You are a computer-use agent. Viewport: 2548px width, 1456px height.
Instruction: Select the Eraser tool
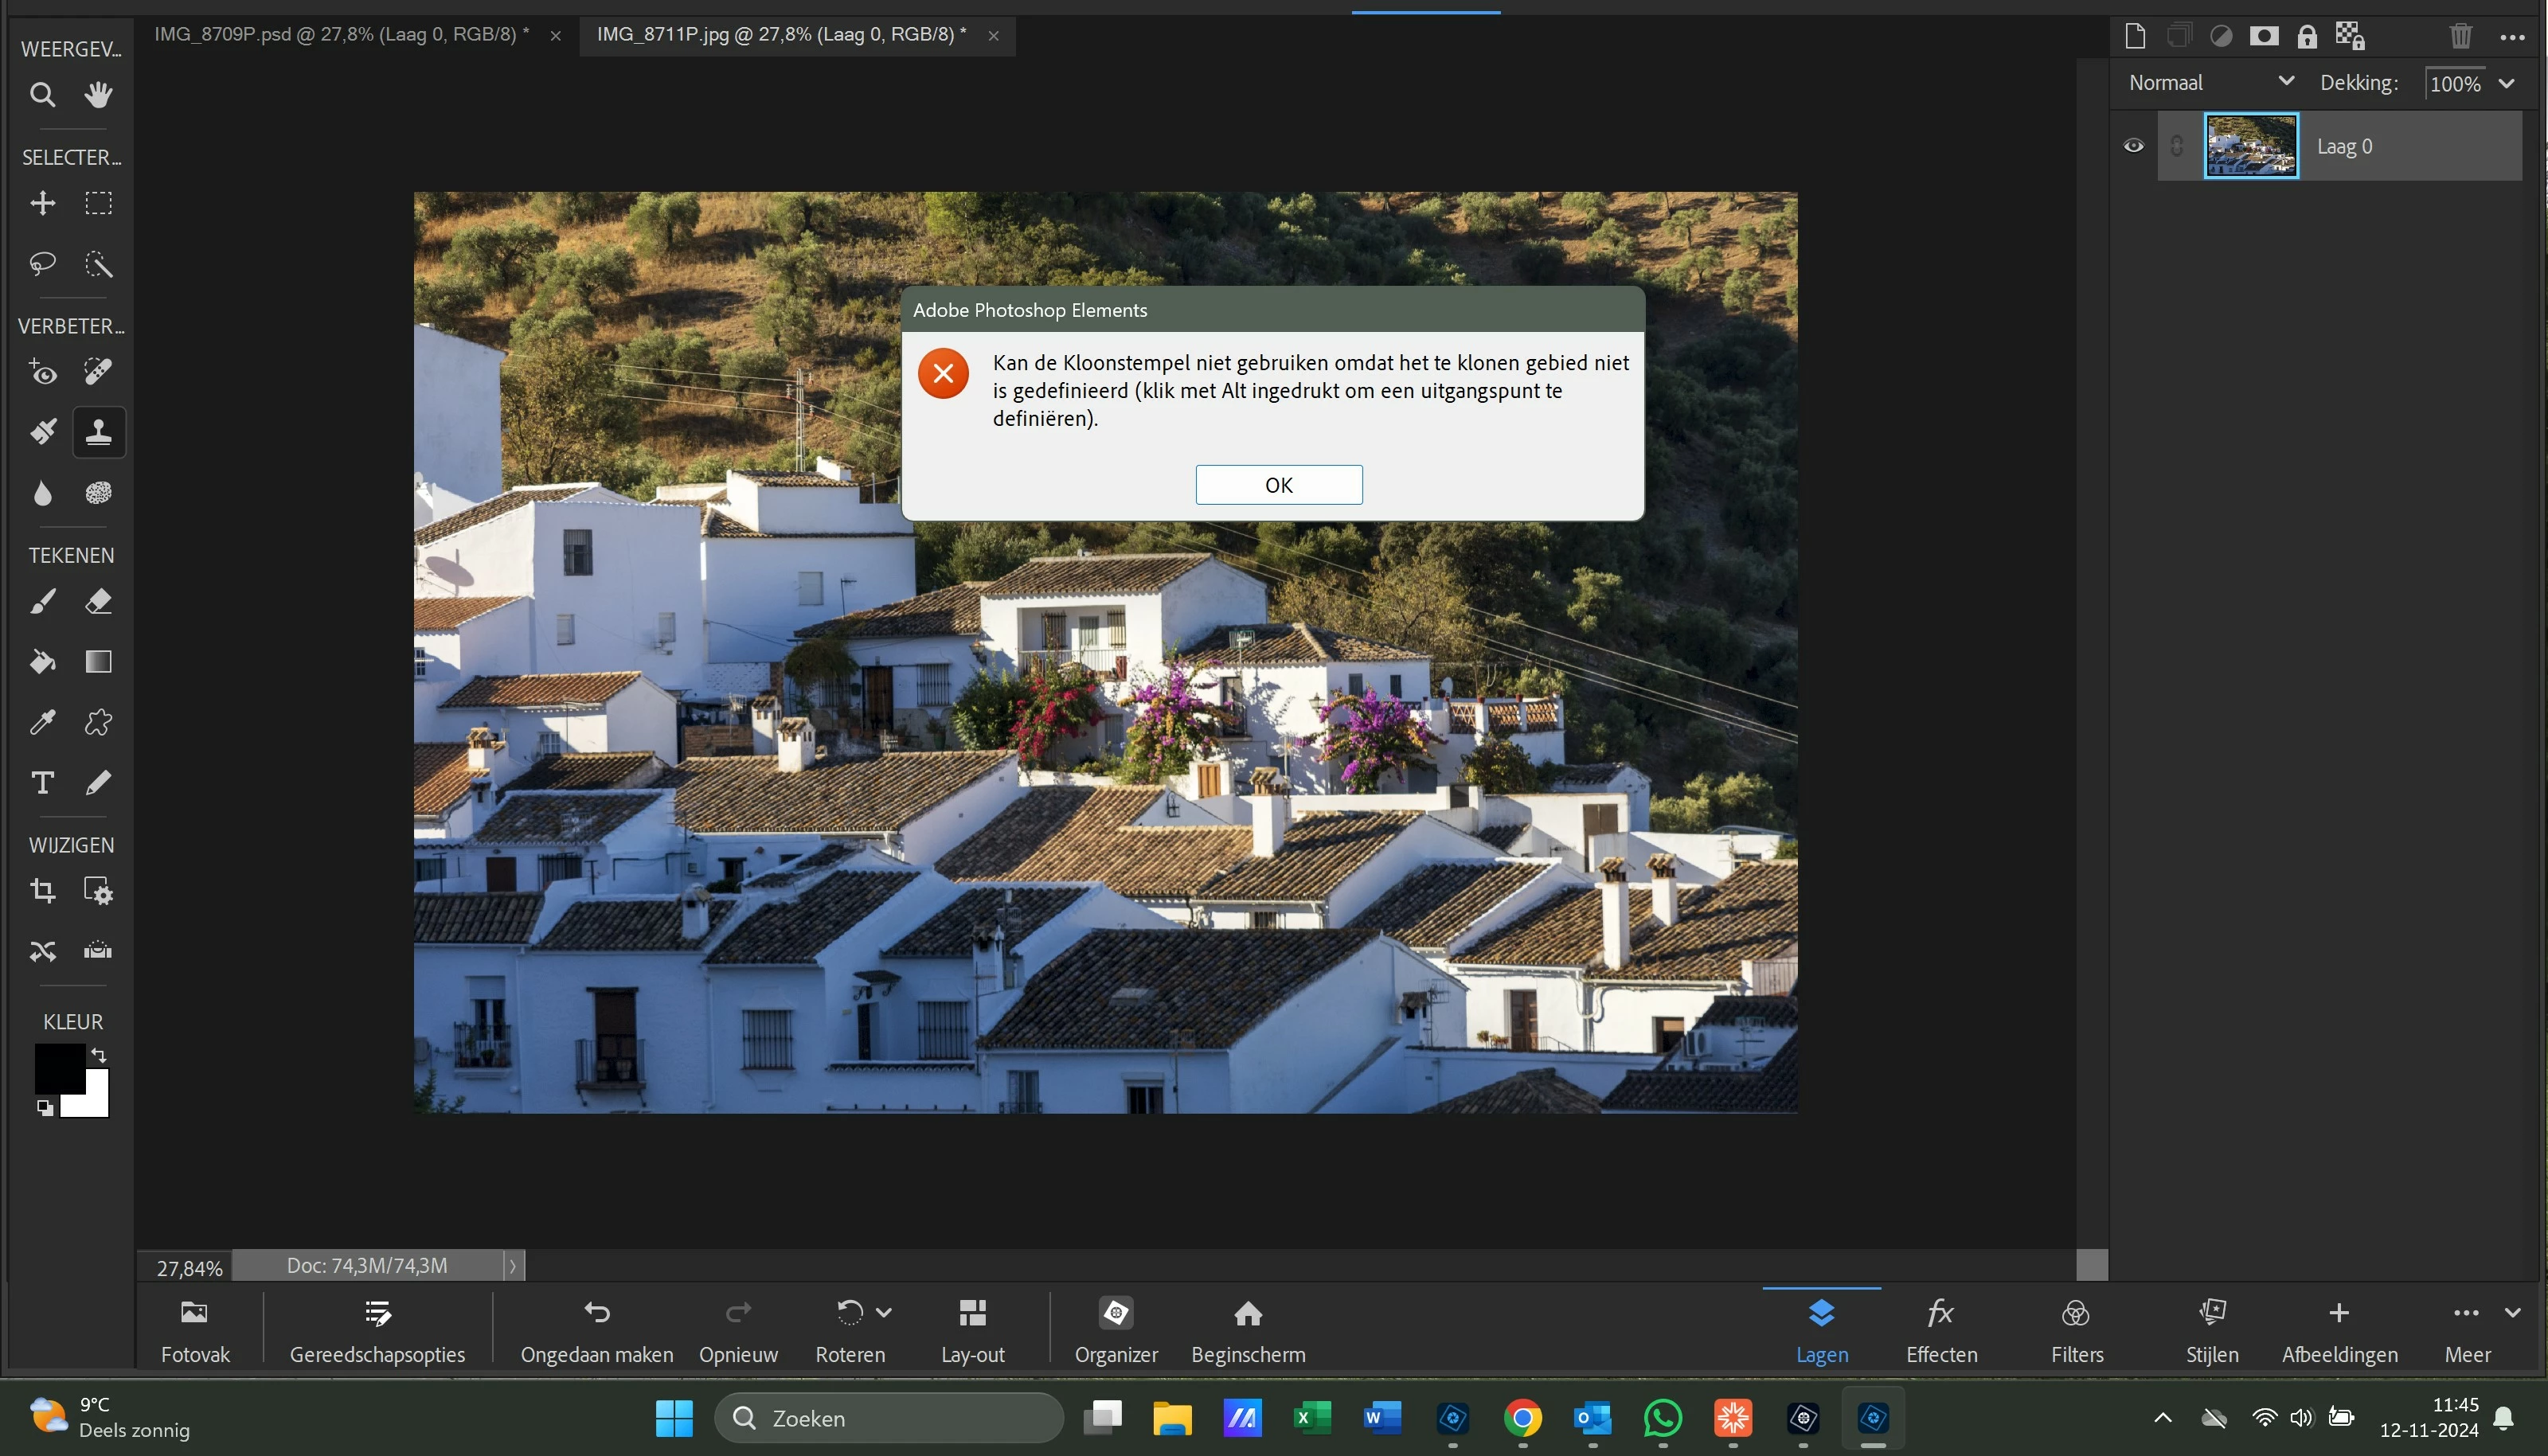[98, 602]
